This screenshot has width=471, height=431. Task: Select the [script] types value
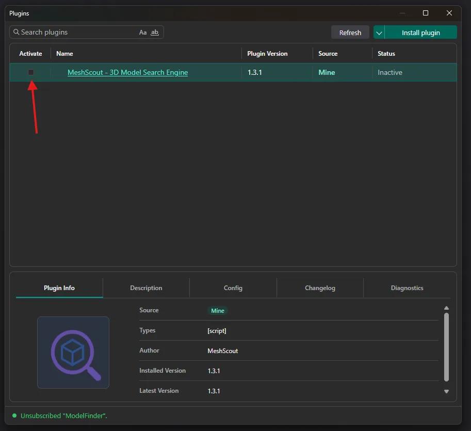(217, 331)
